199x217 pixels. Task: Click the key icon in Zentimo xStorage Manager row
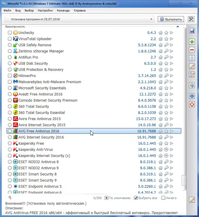tap(166, 51)
